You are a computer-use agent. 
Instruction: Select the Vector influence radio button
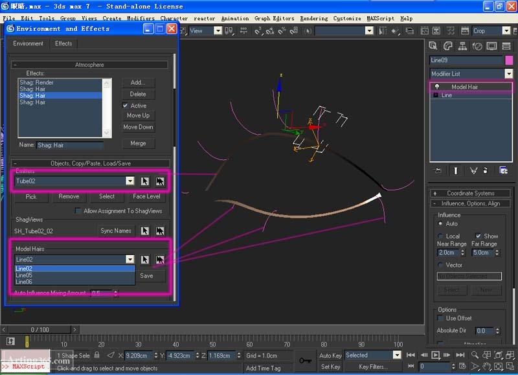click(440, 265)
